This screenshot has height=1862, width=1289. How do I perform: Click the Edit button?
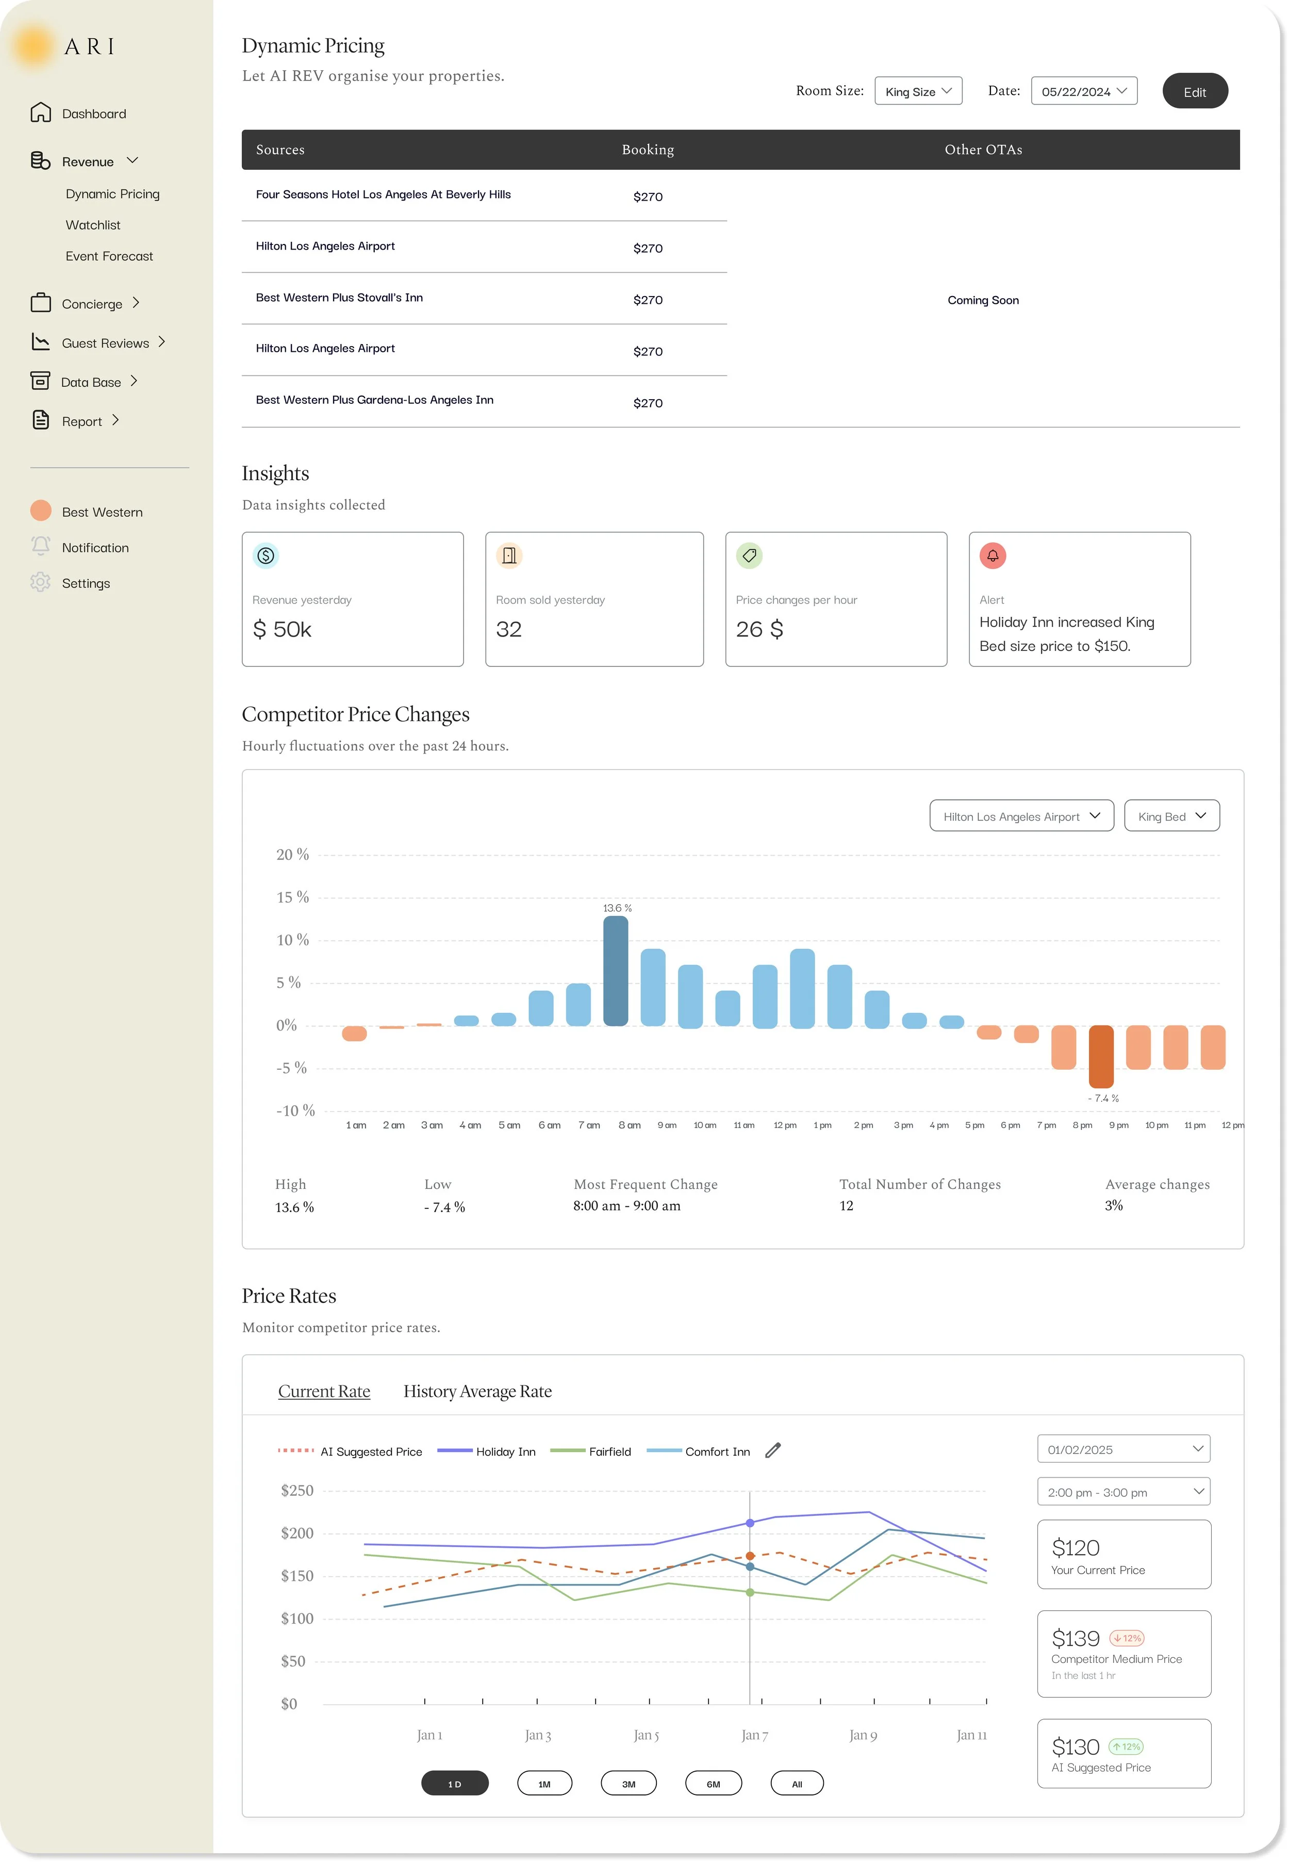coord(1195,91)
